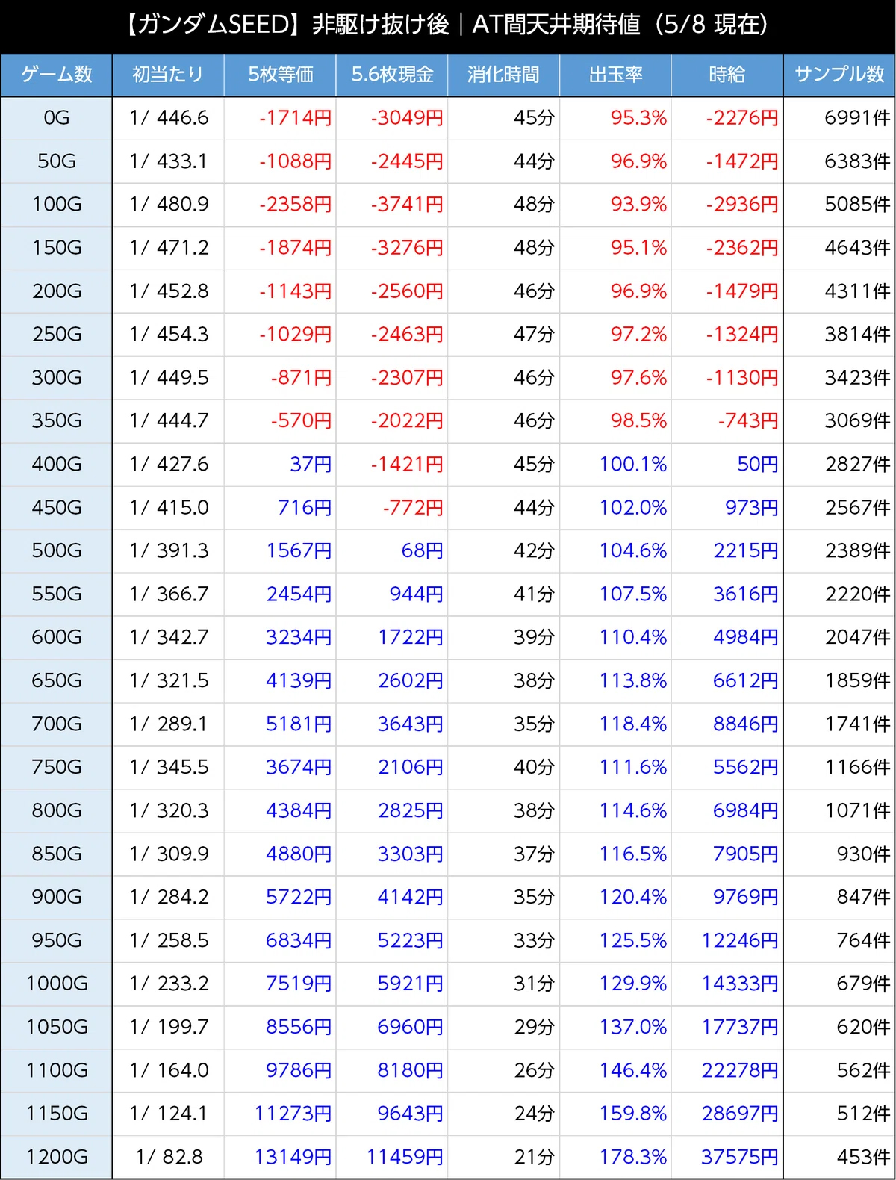The height and width of the screenshot is (1180, 896).
Task: Click the 118.4% payout rate
Action: 633,724
